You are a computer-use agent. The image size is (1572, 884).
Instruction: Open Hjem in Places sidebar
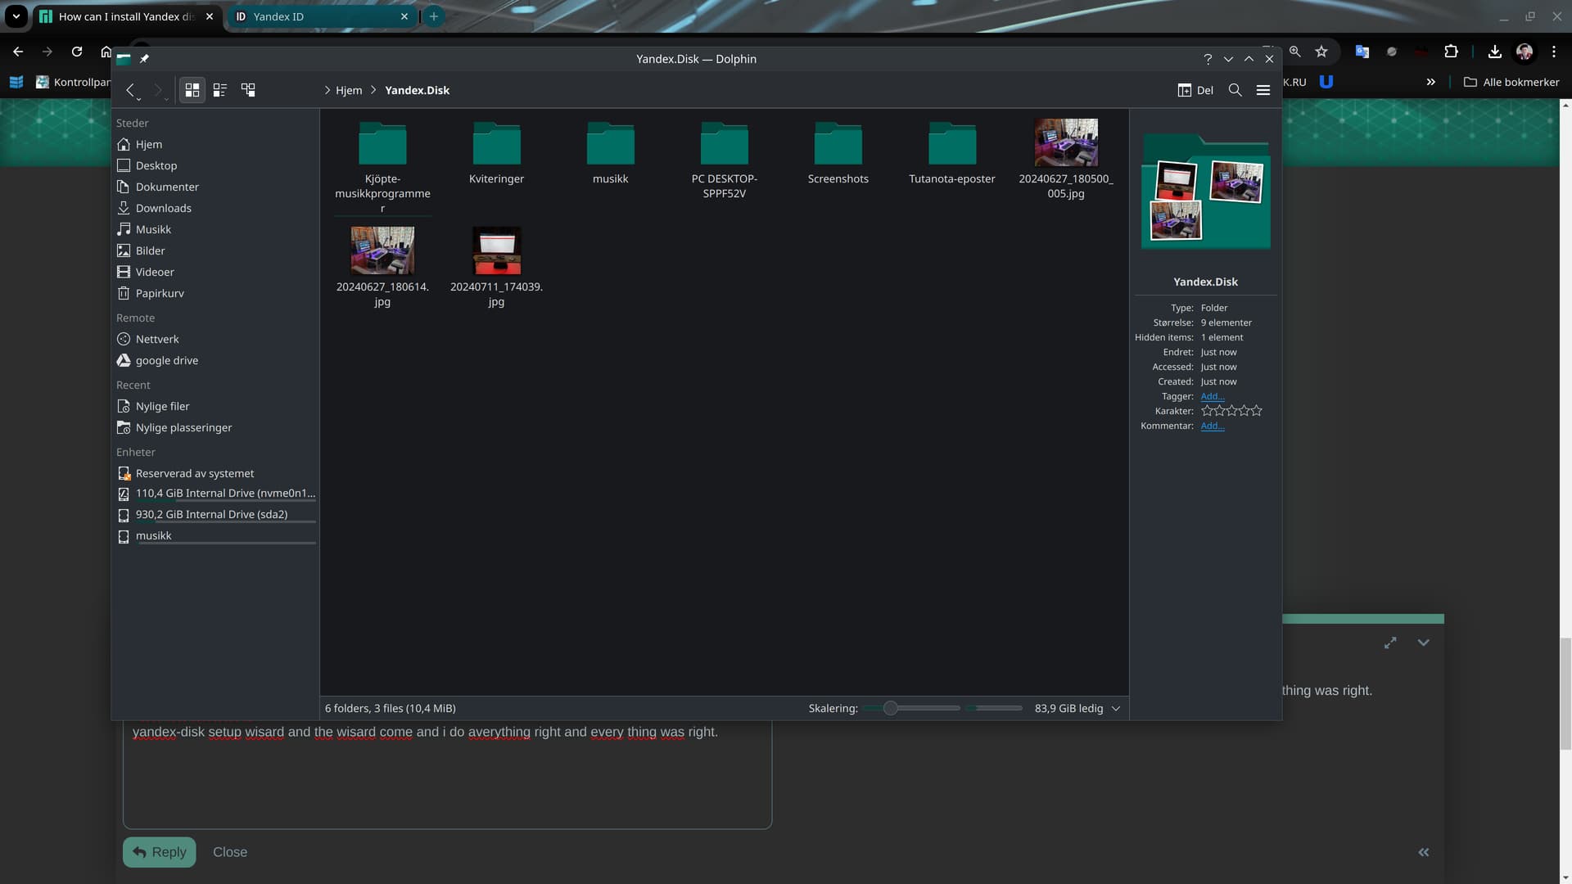click(x=215, y=144)
